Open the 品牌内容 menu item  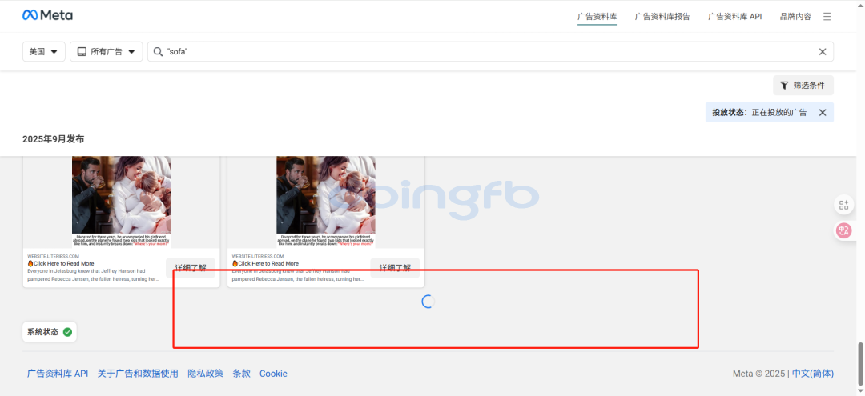point(795,16)
